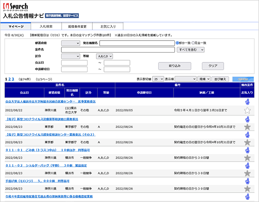Open the 降順 order dropdown
Image resolution: width=259 pixels, height=202 pixels.
coord(204,79)
